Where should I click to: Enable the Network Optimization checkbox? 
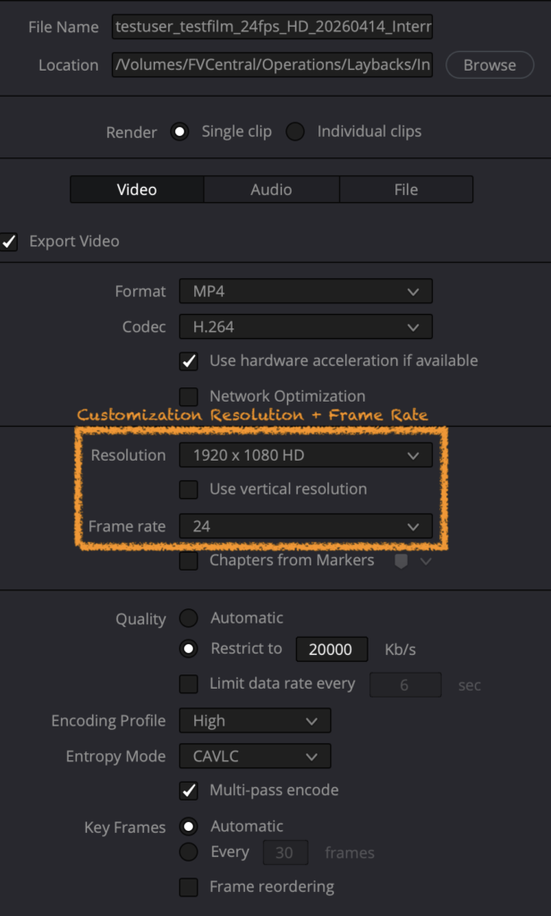point(189,396)
